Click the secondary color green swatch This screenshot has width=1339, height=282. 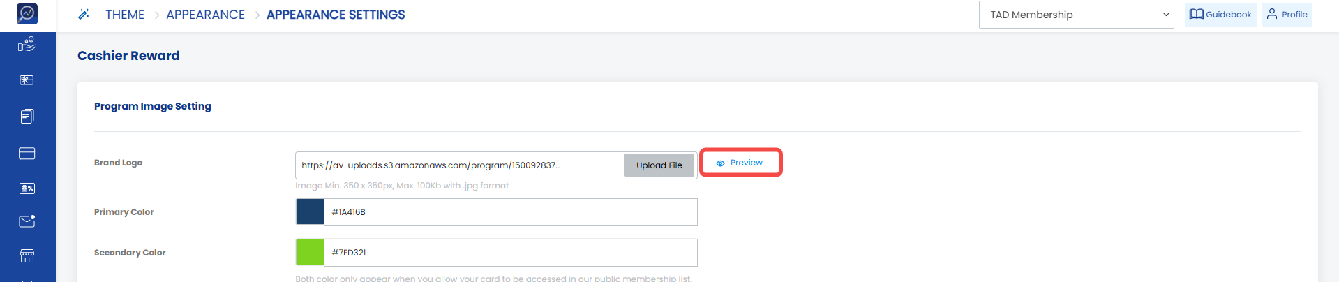pyautogui.click(x=311, y=253)
